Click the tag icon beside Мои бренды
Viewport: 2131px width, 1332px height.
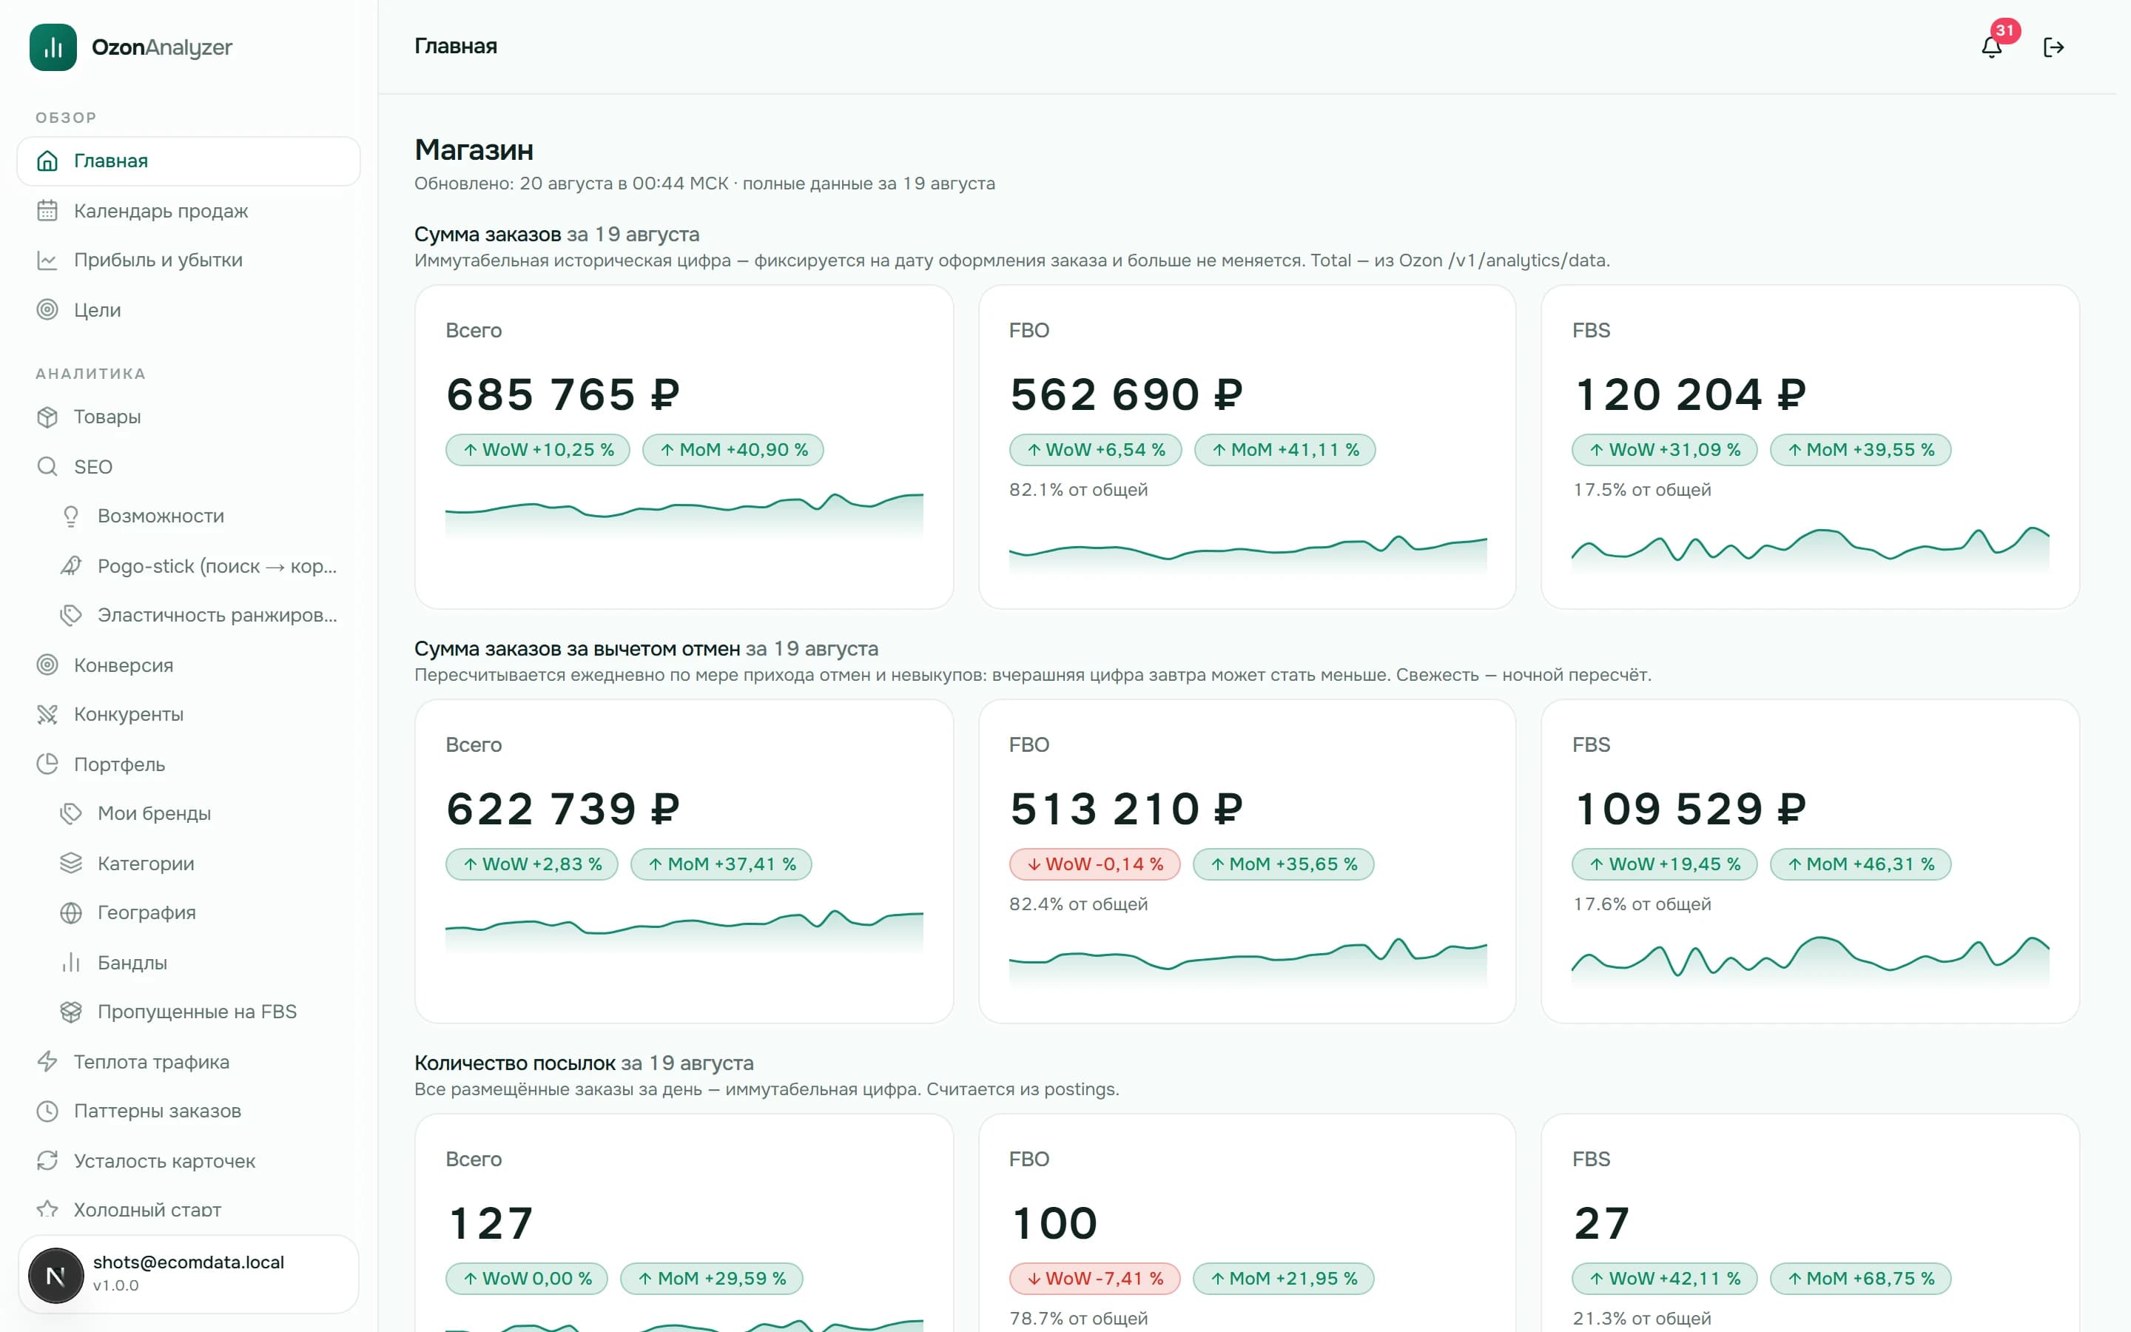click(71, 813)
